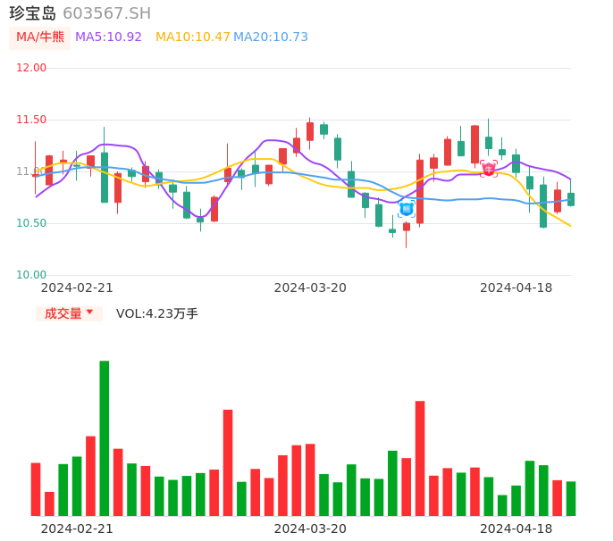Click the blue bear (熊) signal marker
This screenshot has height=541, width=613.
[x=406, y=209]
